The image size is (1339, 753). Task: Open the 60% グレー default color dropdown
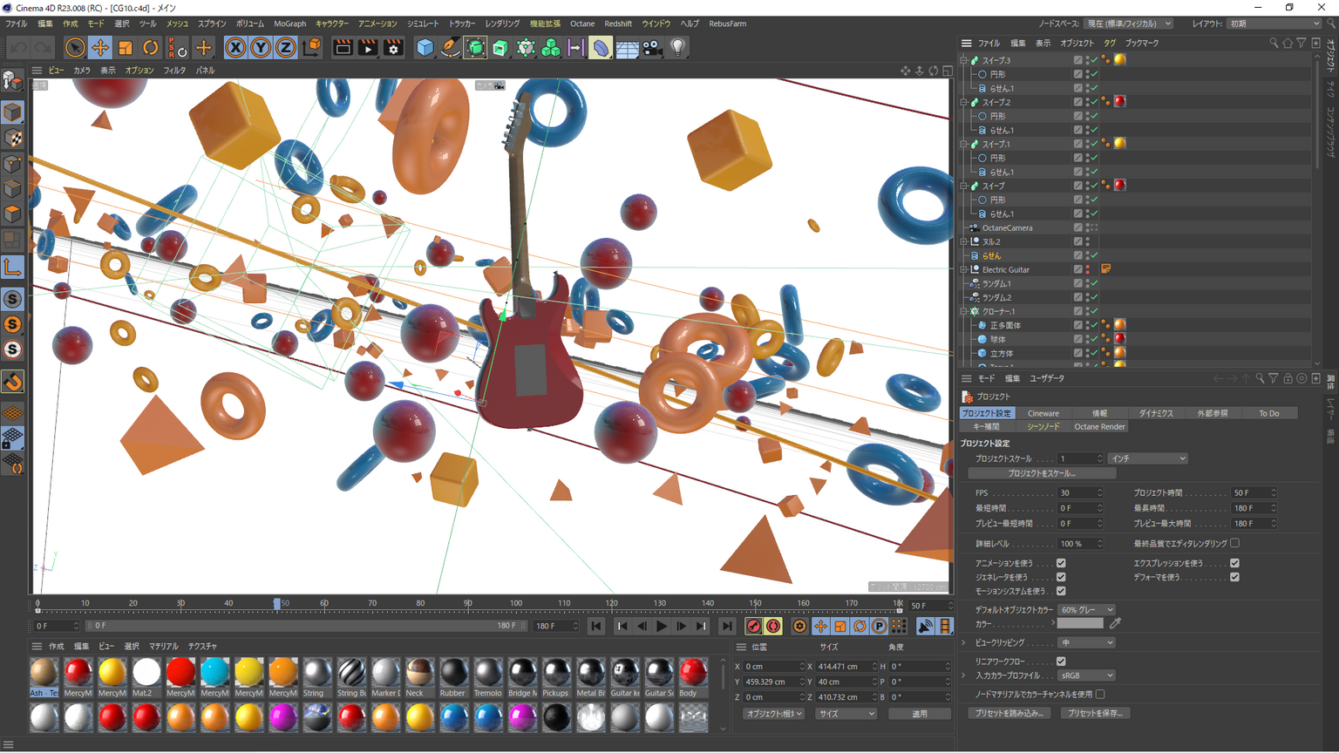pyautogui.click(x=1086, y=610)
